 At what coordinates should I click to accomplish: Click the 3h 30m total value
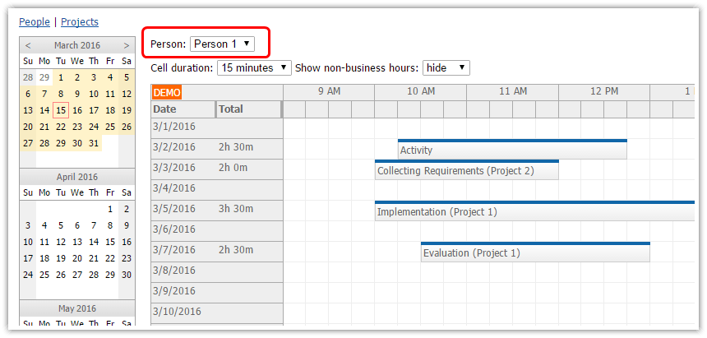[236, 209]
